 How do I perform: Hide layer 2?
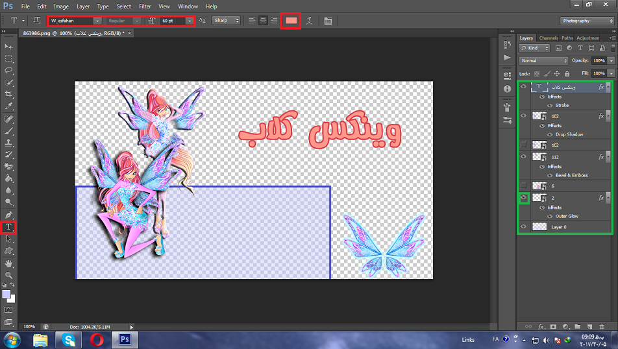point(523,198)
